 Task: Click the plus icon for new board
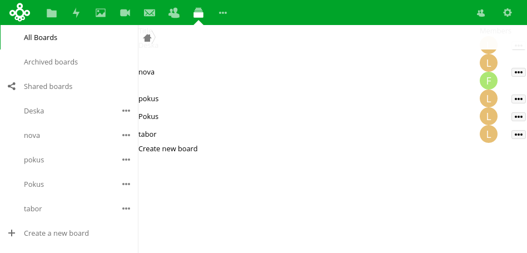click(x=12, y=233)
